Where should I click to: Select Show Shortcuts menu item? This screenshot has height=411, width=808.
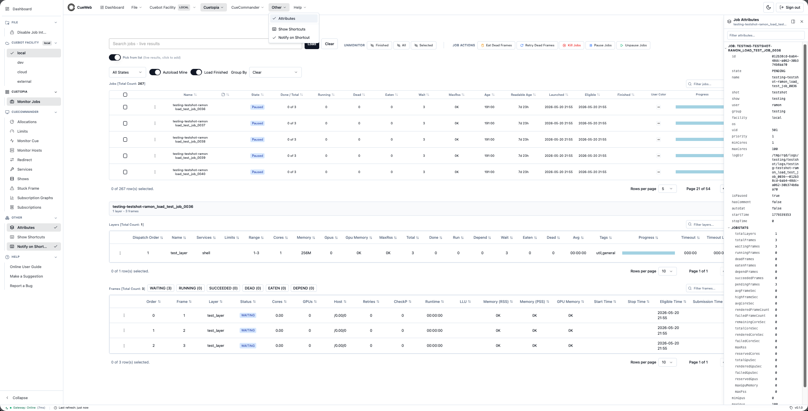(294, 29)
